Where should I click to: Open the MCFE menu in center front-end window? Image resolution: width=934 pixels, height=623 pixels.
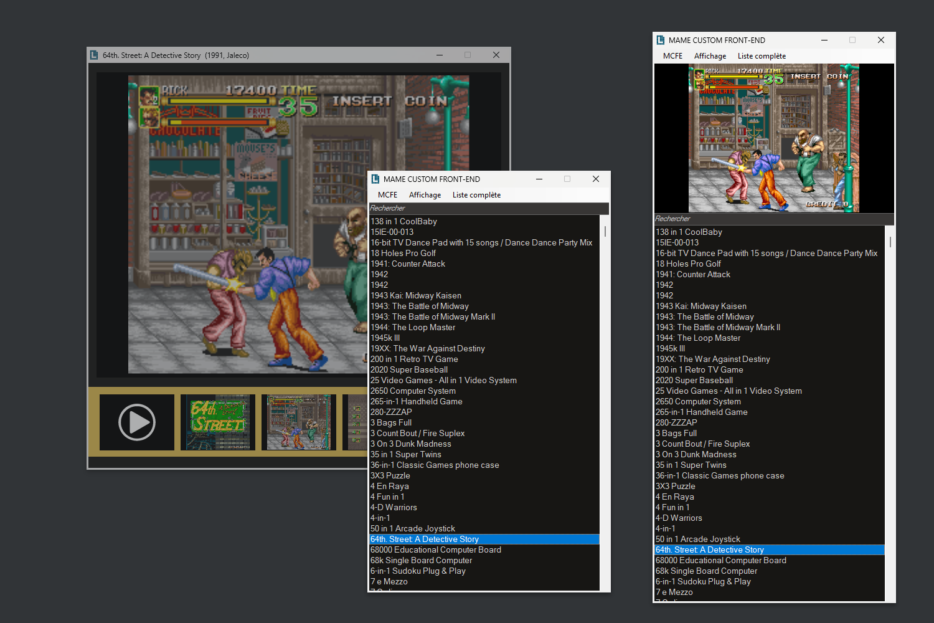pos(387,195)
